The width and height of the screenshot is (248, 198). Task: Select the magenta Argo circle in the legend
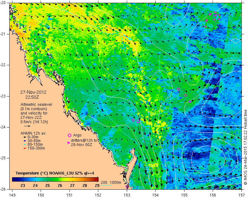69,135
